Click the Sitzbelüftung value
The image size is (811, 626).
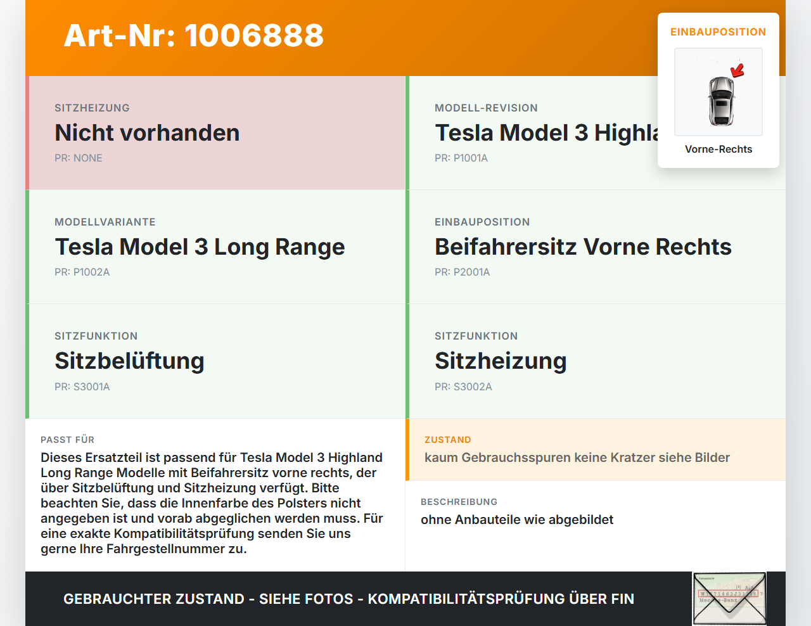tap(129, 361)
